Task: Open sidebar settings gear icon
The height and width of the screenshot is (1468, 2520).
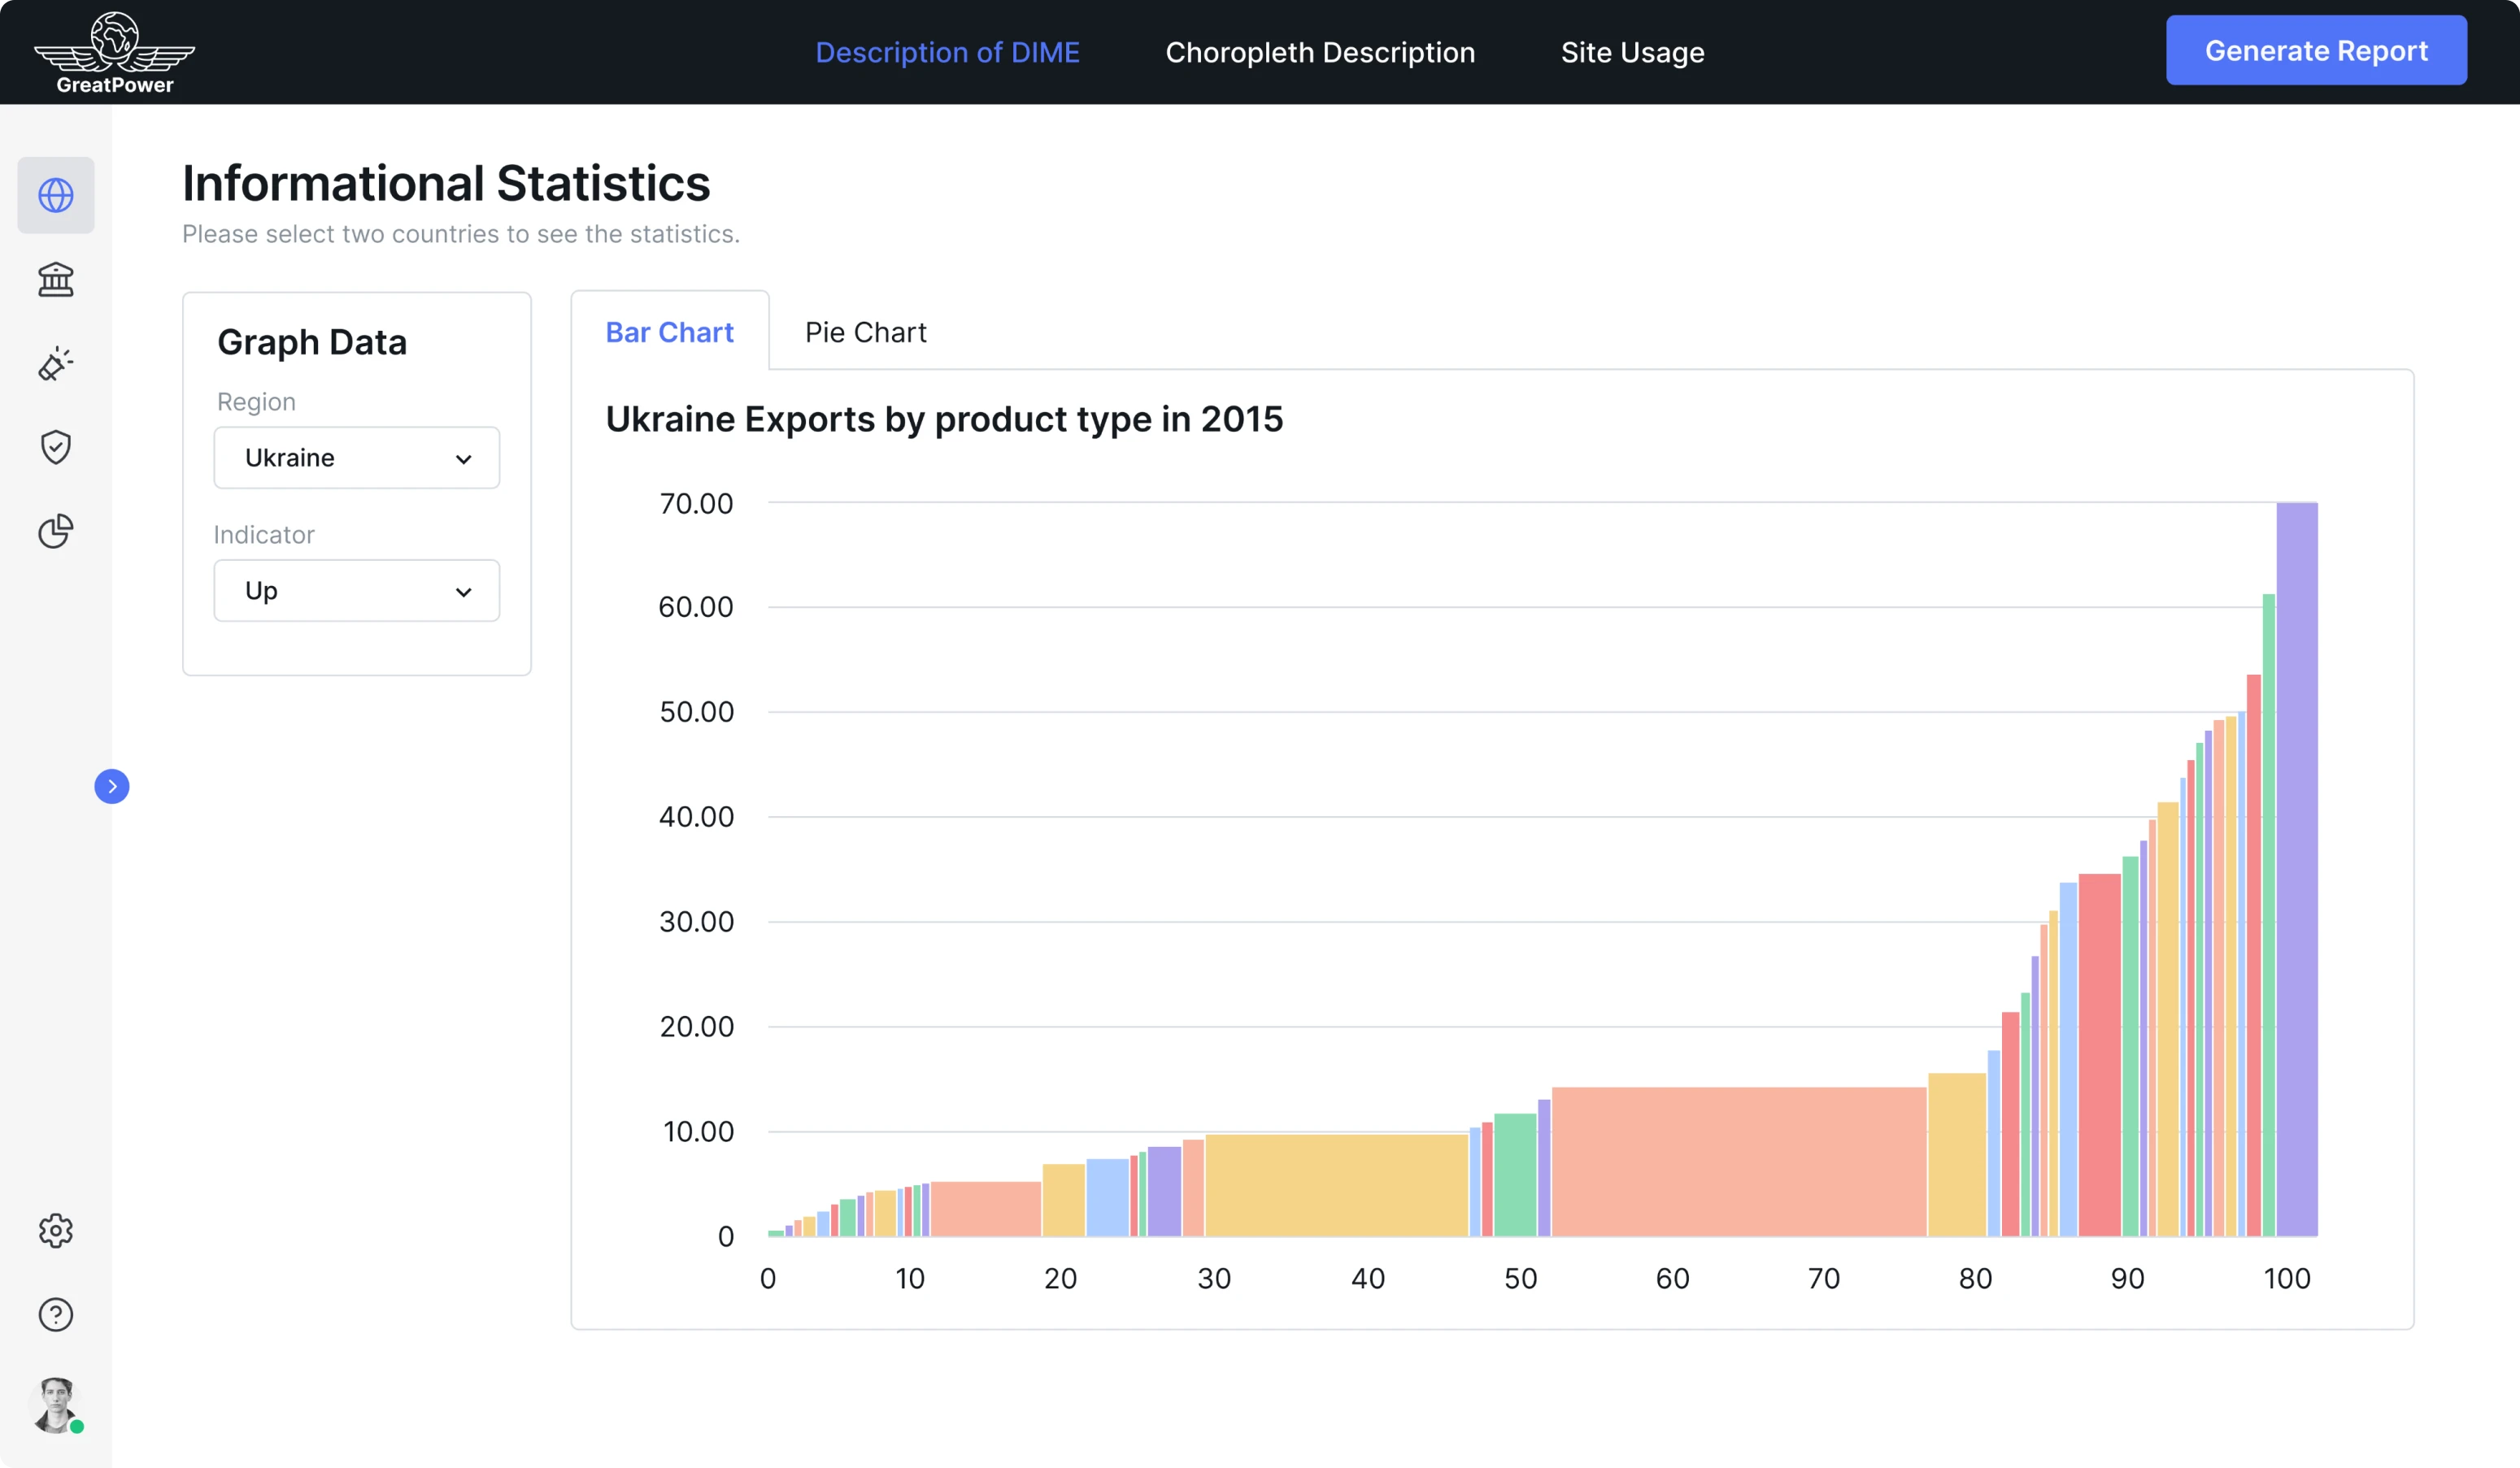Action: (x=55, y=1230)
